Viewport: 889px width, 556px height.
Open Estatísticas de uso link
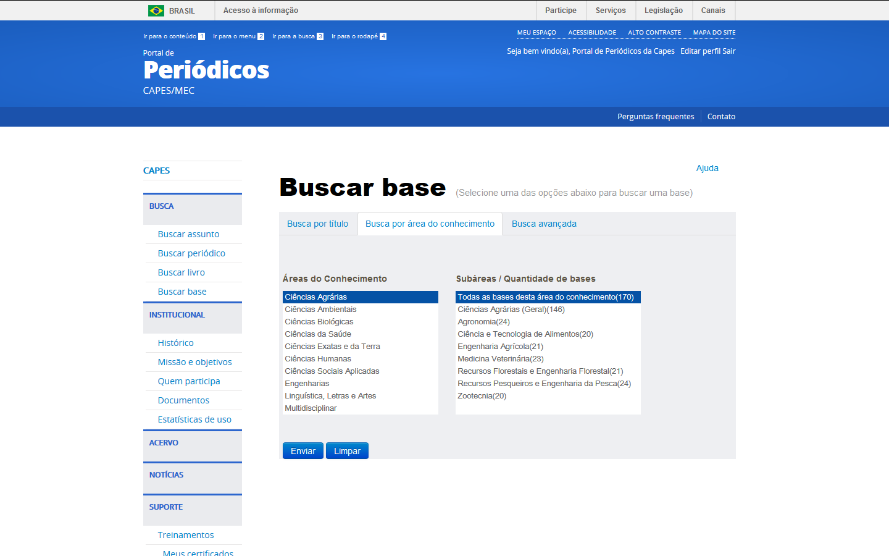point(194,419)
